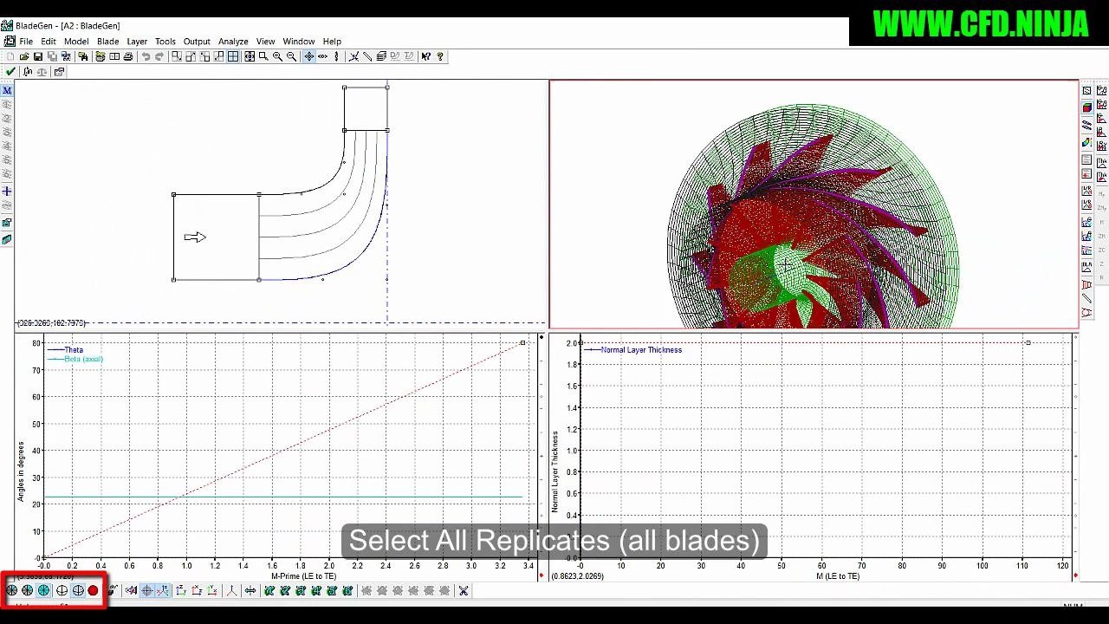Click the Normal Layer Thickness legend entry
The width and height of the screenshot is (1109, 624).
[x=641, y=349]
